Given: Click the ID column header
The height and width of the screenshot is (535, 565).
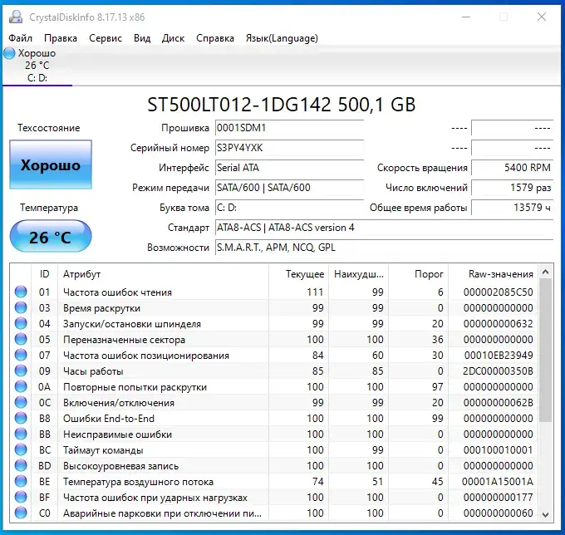Looking at the screenshot, I should (x=45, y=274).
